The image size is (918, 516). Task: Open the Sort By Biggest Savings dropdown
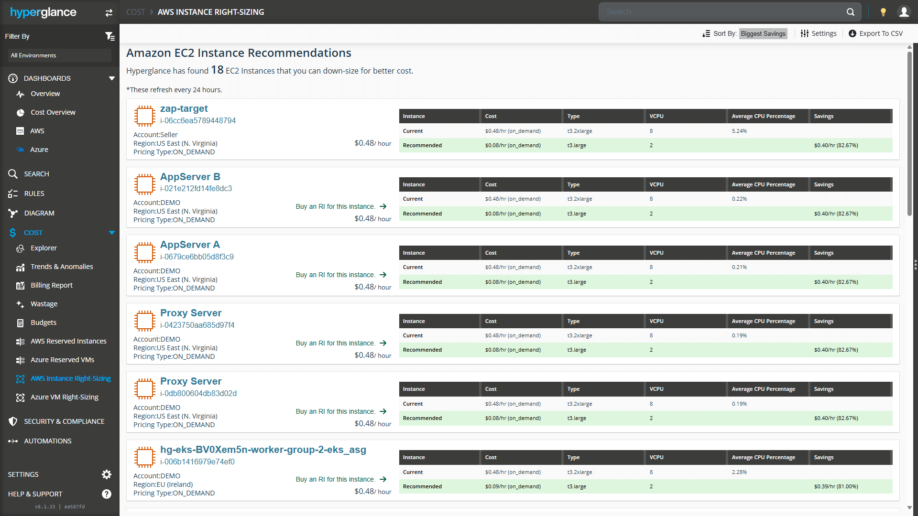tap(763, 33)
